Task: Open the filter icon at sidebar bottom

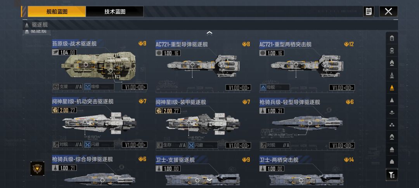Action: 392,175
